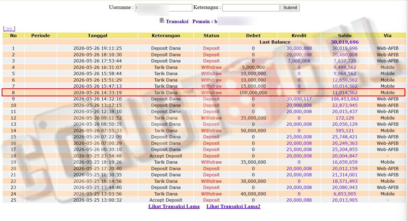Click Mobile in row 2026-05-25 18:19:26
The image size is (408, 221).
pos(388,162)
